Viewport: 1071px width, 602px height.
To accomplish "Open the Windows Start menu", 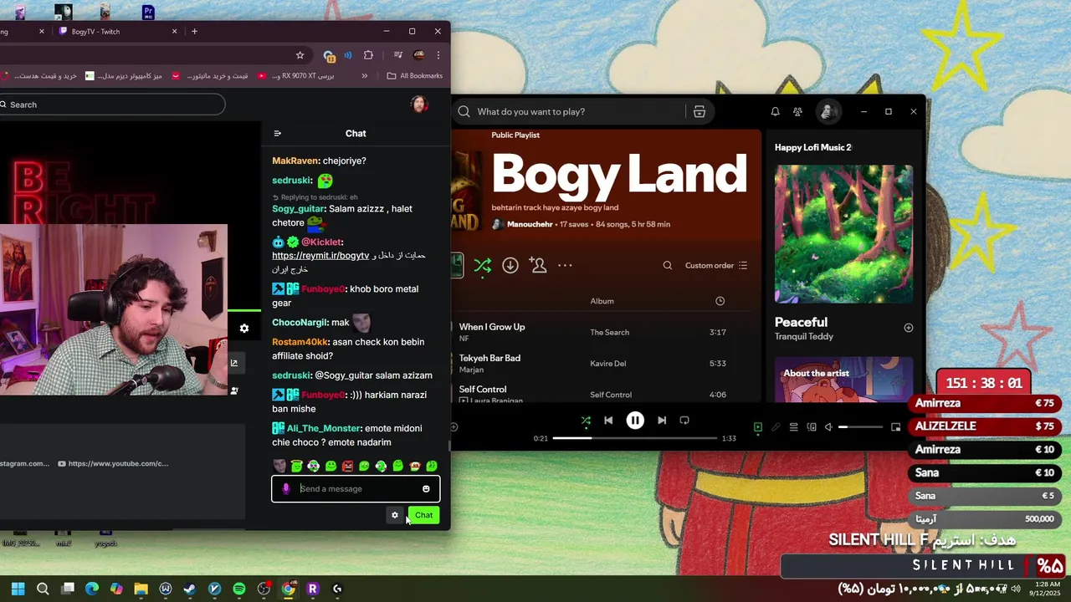I will [x=18, y=589].
